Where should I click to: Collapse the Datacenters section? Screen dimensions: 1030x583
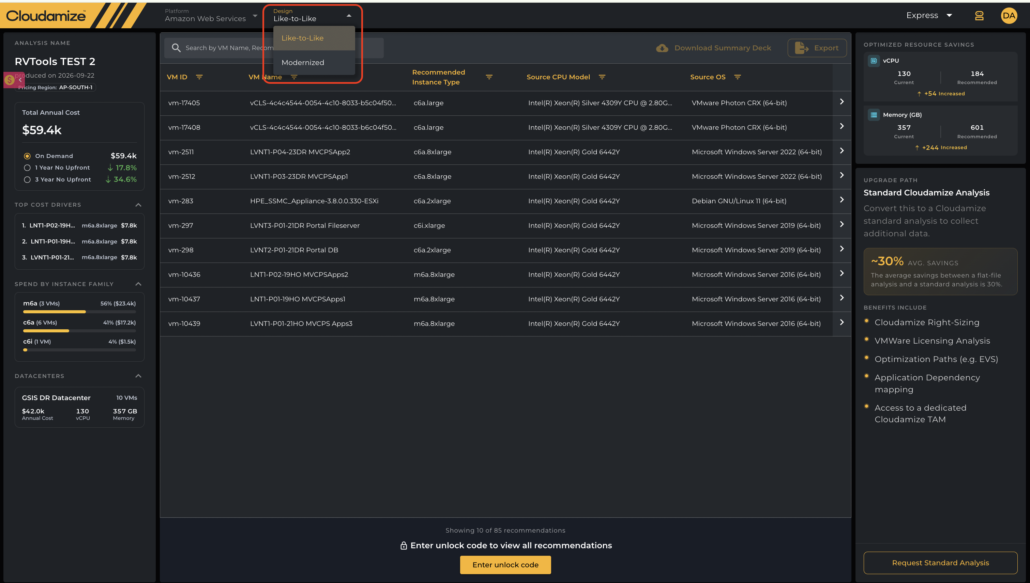[138, 376]
